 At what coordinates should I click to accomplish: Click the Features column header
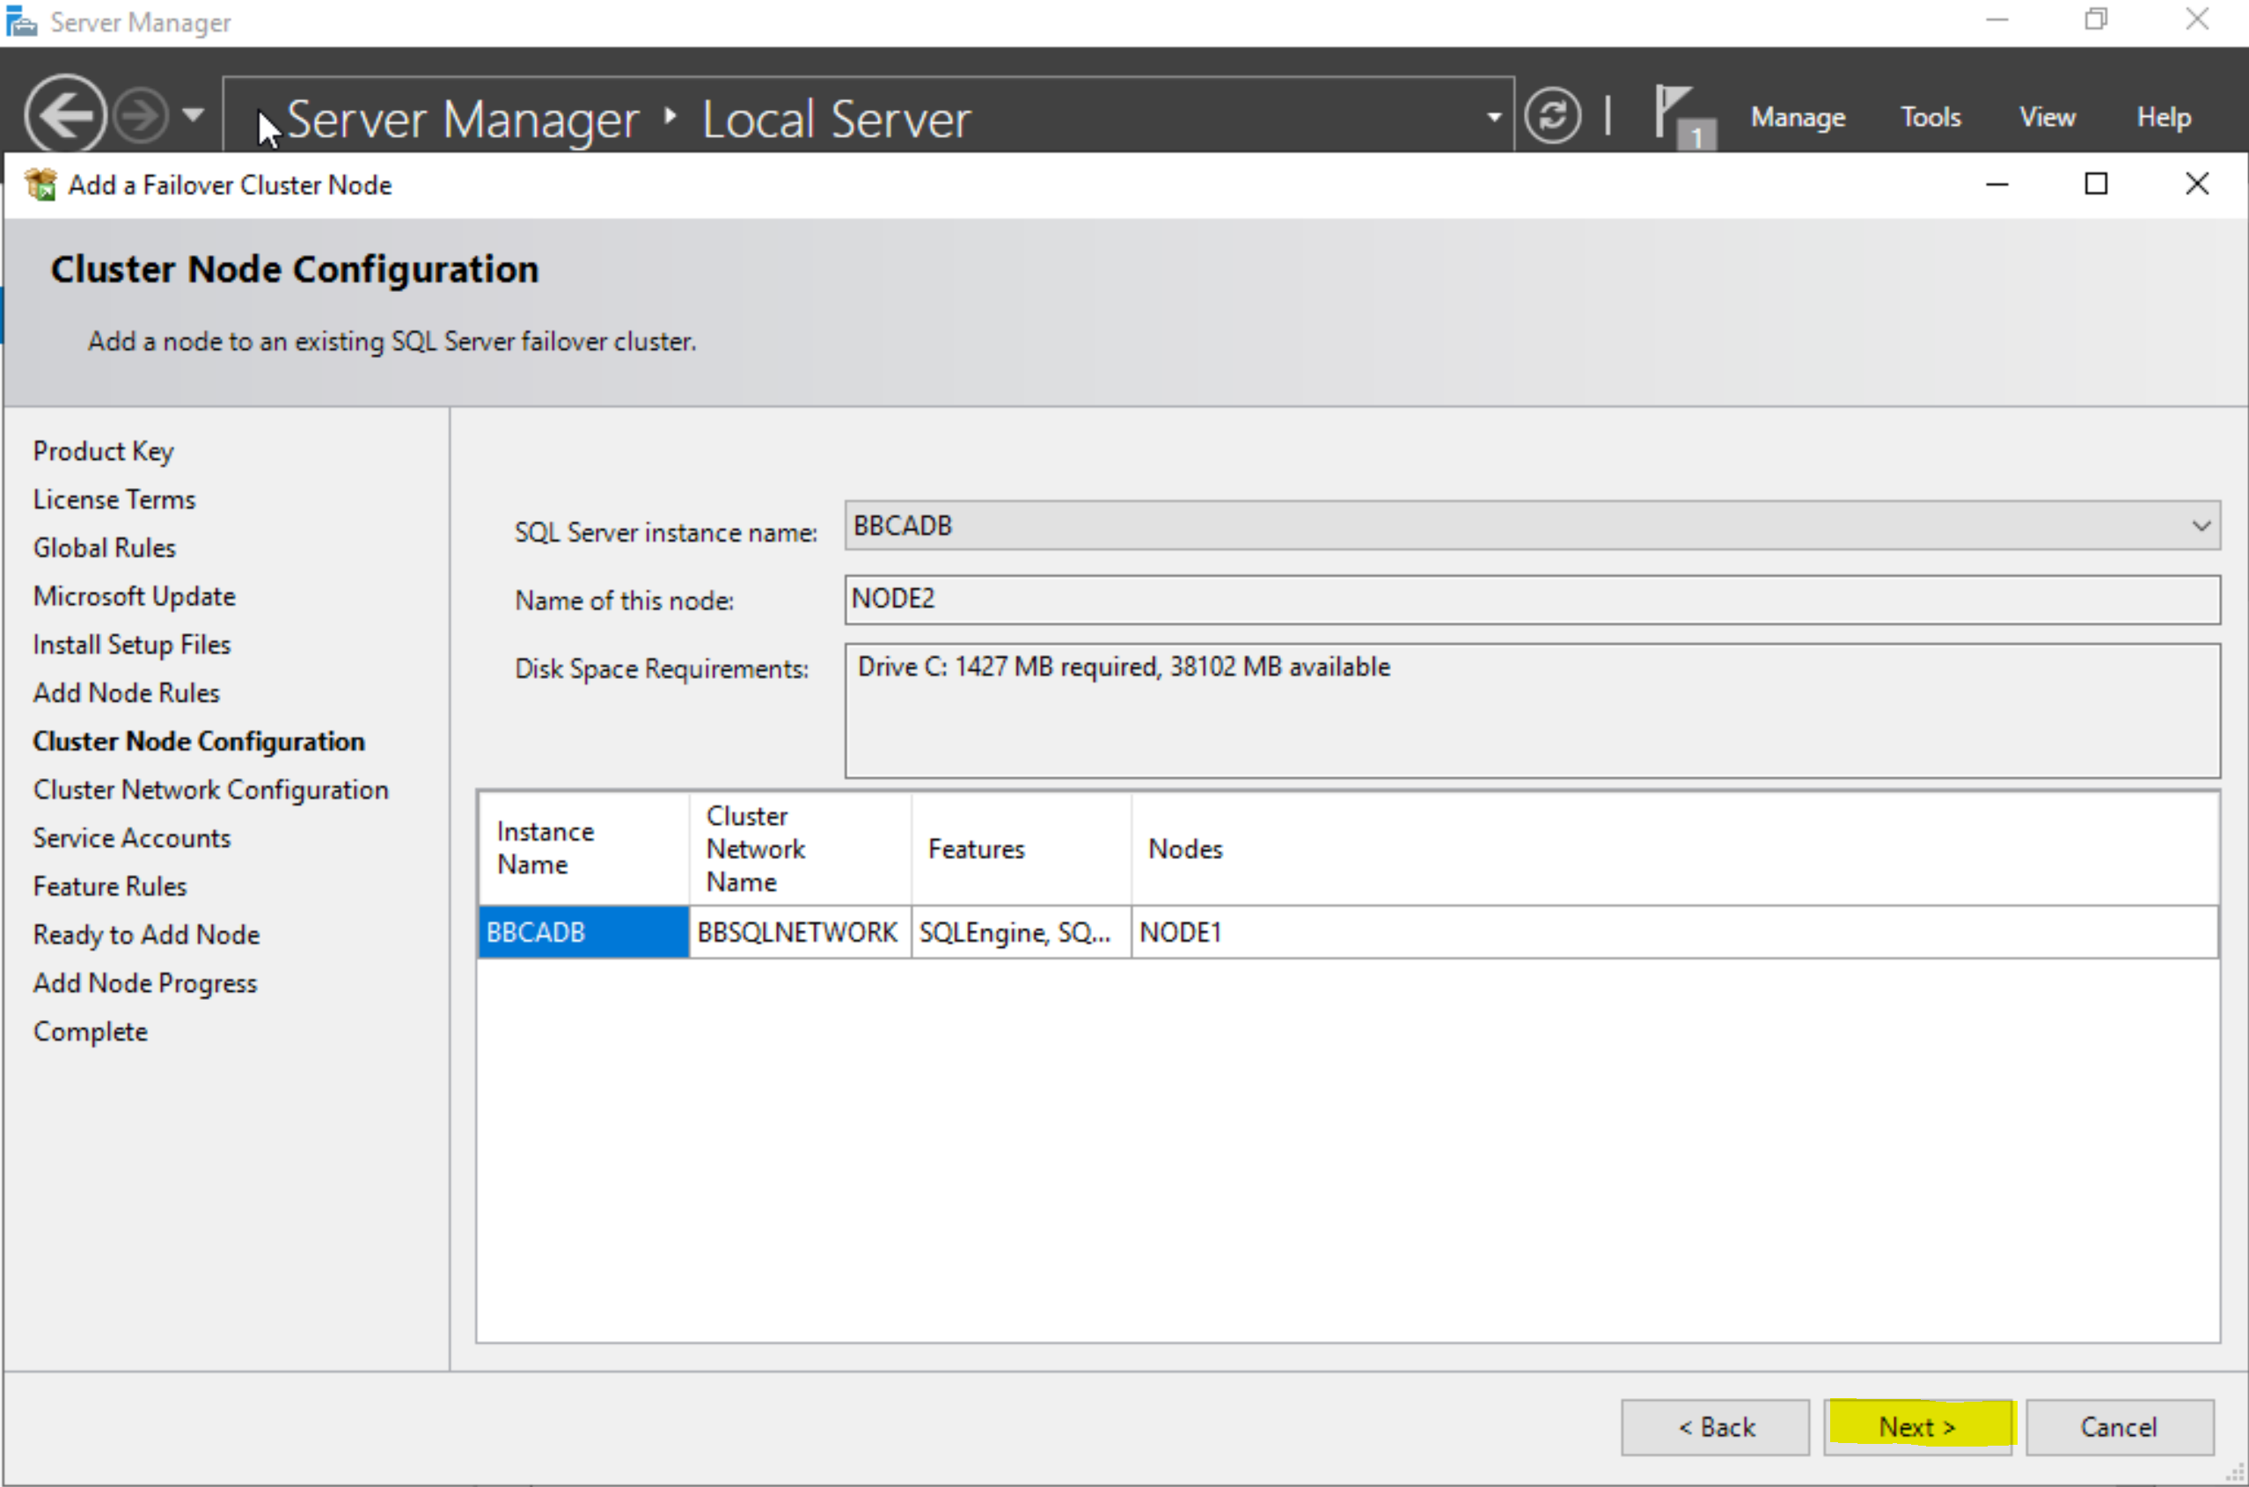pyautogui.click(x=1020, y=849)
